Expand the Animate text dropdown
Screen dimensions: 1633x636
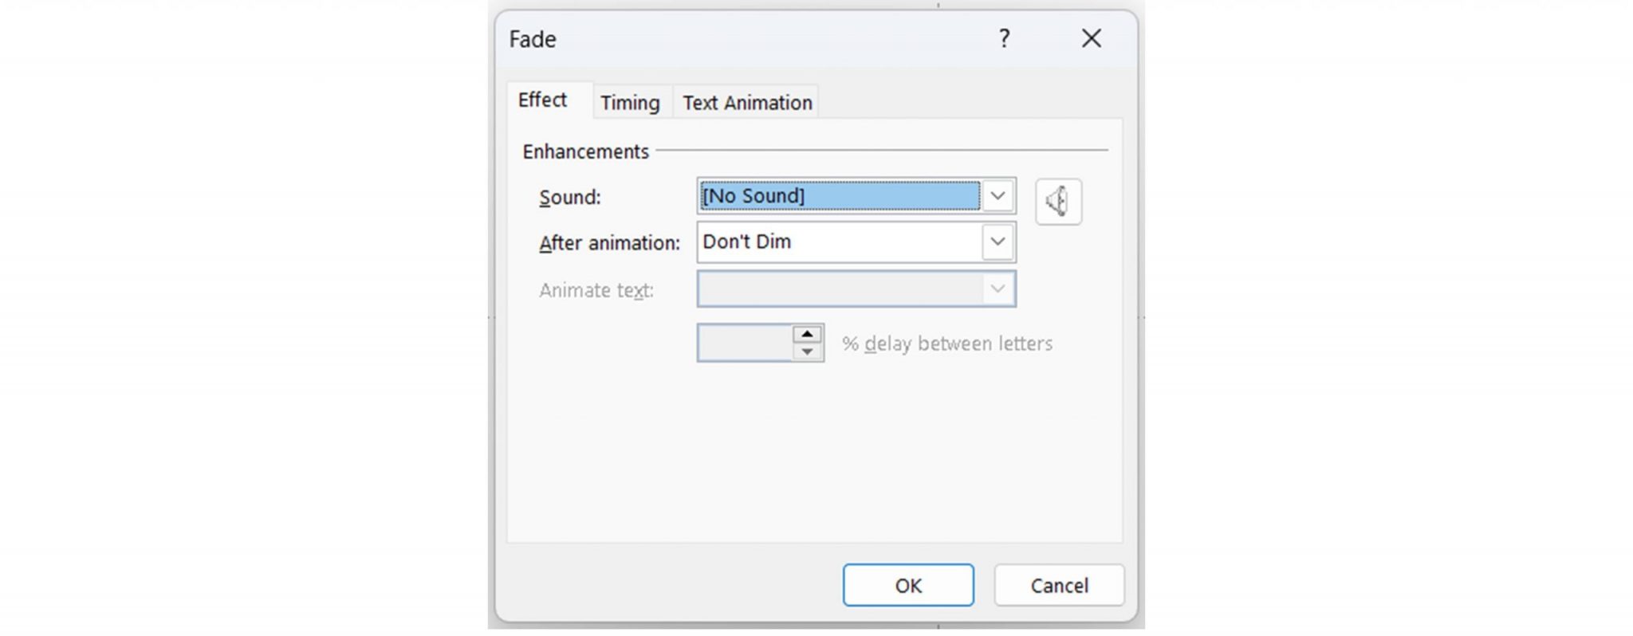[996, 289]
